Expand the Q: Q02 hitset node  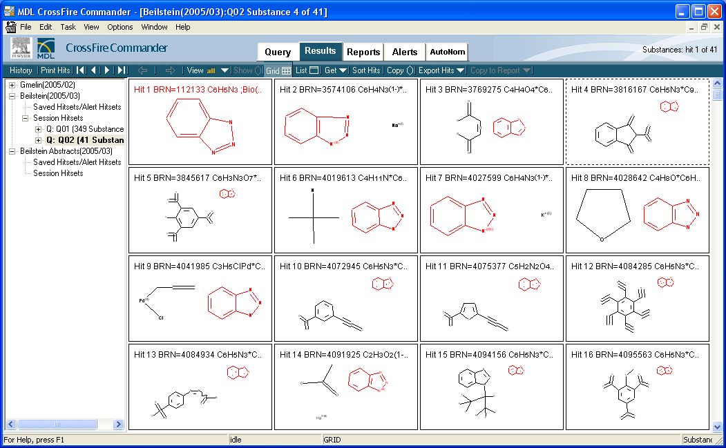point(39,140)
